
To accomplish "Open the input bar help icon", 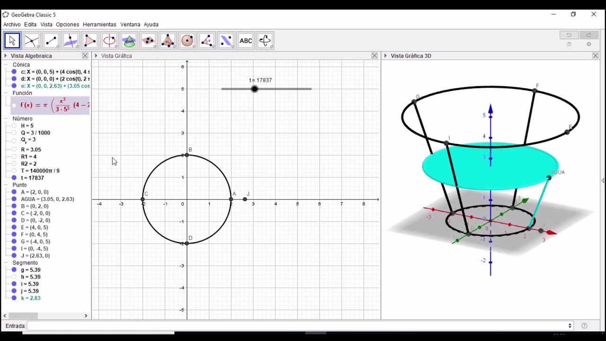I will (x=584, y=326).
